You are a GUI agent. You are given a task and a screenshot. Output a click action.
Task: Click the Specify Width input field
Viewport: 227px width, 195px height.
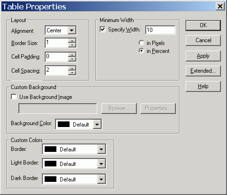(x=160, y=30)
